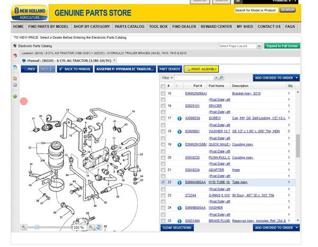Click the blue pages icon in left sidebar

15,67
